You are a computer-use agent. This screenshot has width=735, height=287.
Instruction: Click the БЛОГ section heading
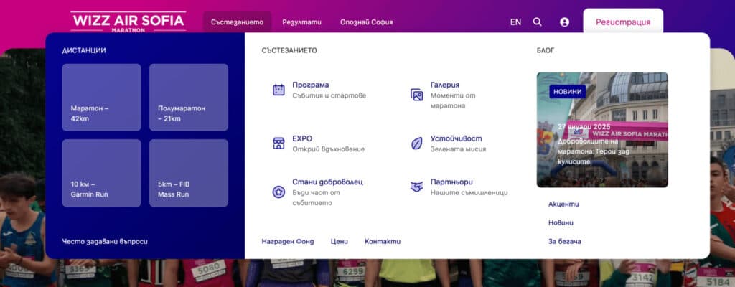click(546, 50)
